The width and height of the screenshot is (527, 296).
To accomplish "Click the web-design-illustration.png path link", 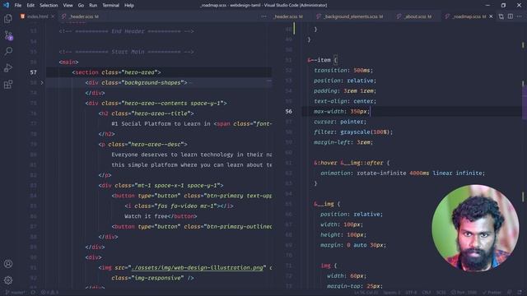I will pos(198,268).
